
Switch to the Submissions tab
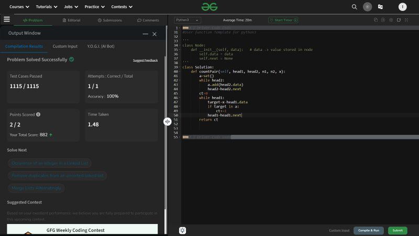(x=110, y=20)
